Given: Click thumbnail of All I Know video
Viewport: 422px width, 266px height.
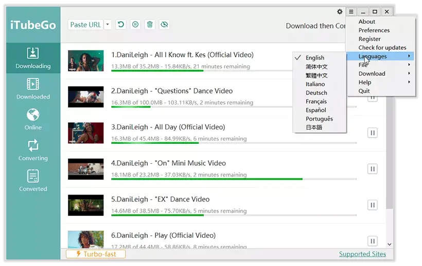Looking at the screenshot, I should (85, 61).
